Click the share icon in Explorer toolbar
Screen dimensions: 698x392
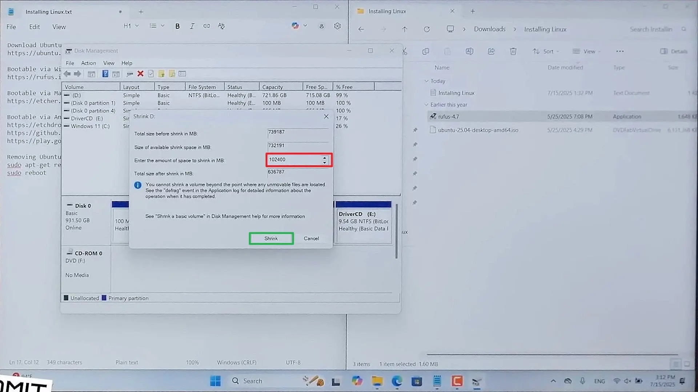click(x=491, y=52)
